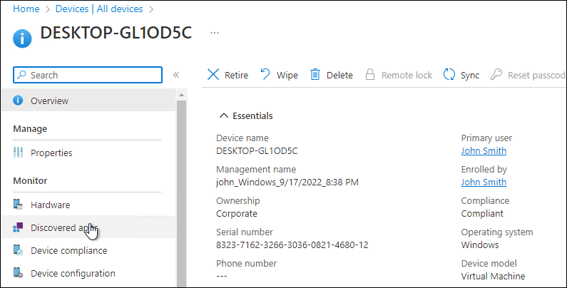Select the Corporate ownership value
The height and width of the screenshot is (288, 567).
click(237, 214)
